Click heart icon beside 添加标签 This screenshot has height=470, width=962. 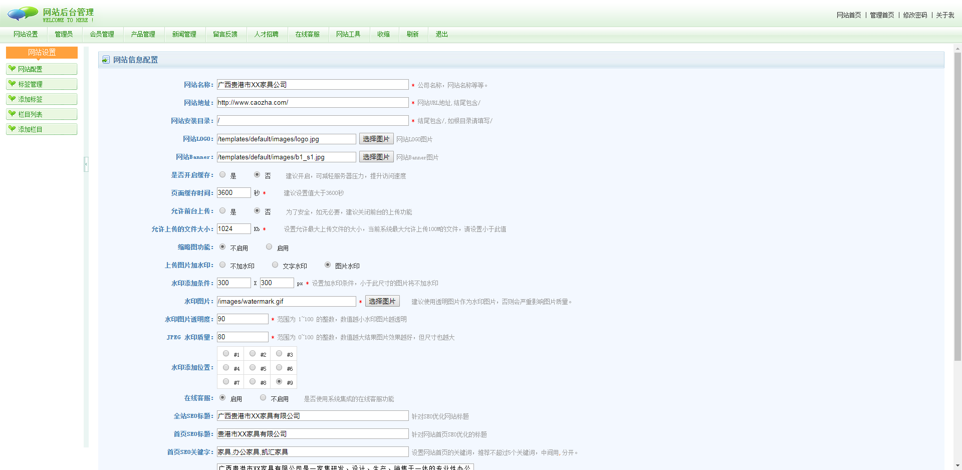coord(12,99)
